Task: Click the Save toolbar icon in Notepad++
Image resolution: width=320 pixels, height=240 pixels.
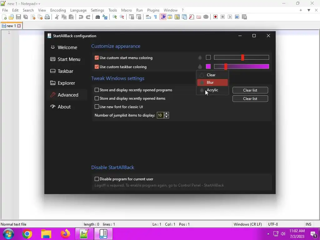Action: pos(18,17)
